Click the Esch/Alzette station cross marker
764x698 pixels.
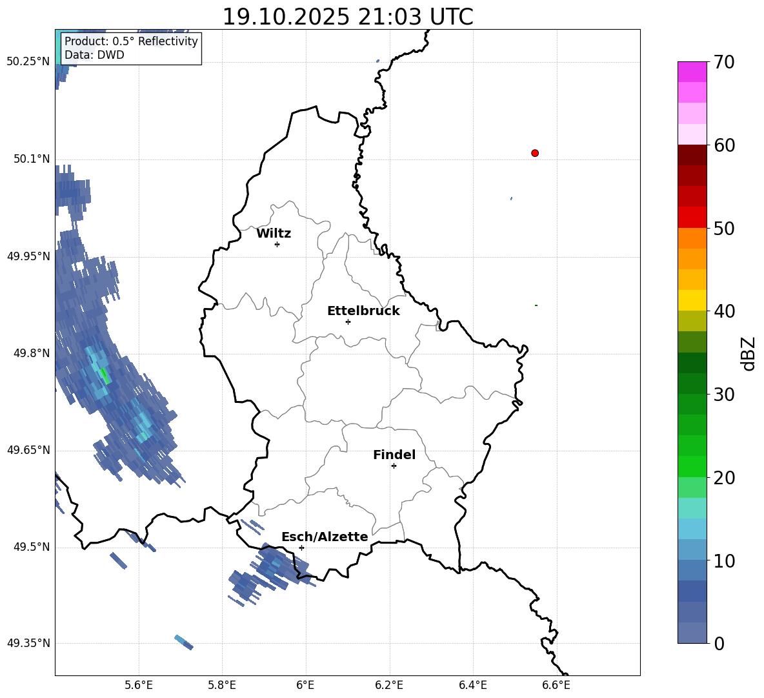point(301,548)
